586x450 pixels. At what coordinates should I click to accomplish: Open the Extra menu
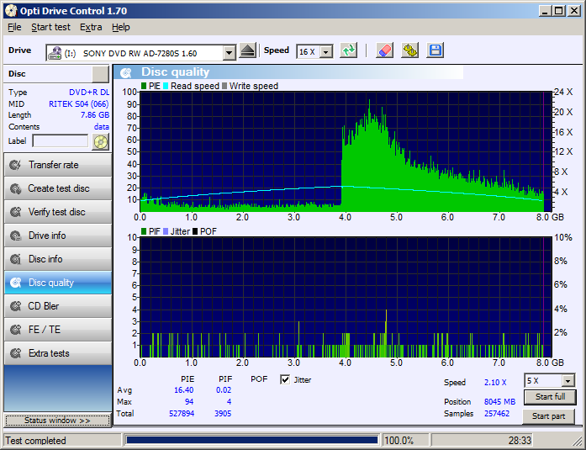point(91,27)
